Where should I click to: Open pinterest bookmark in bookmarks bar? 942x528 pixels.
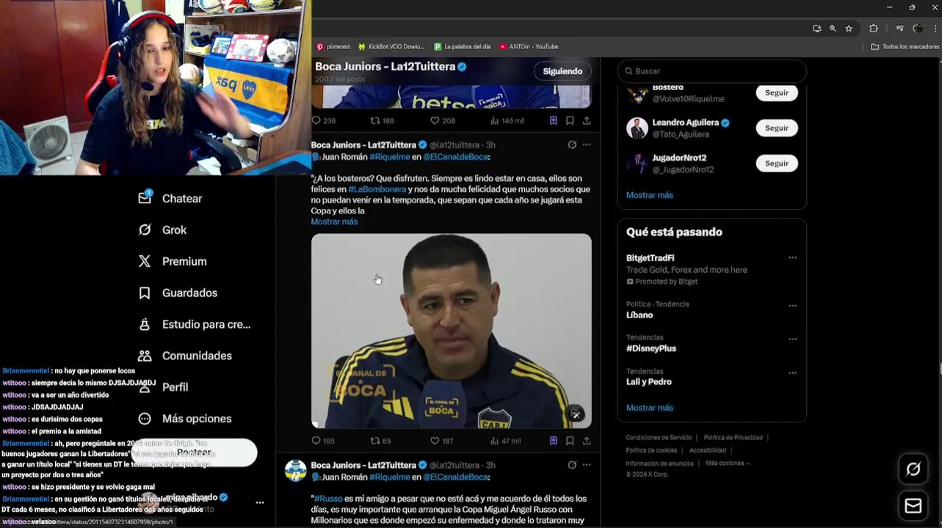pyautogui.click(x=333, y=46)
